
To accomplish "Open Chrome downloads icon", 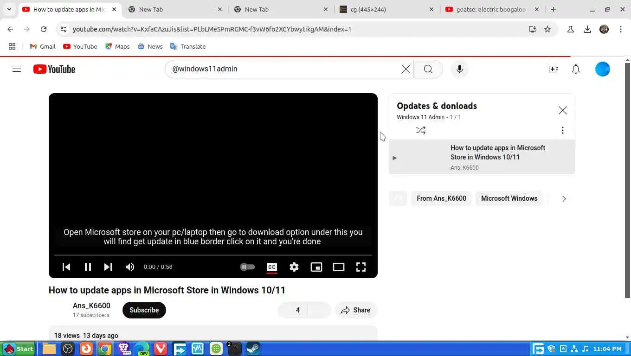I will pyautogui.click(x=587, y=29).
